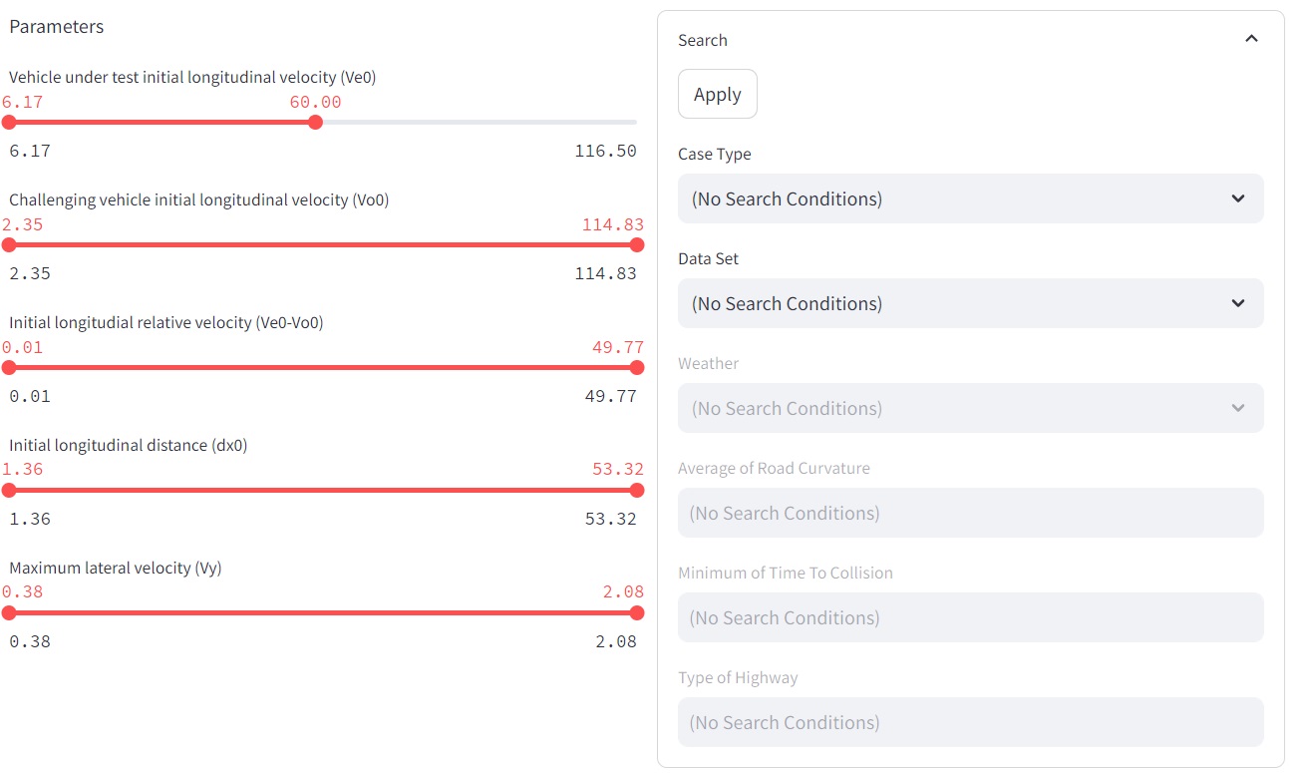Collapse the Search panel chevron
Viewport: 1289px width, 773px height.
[x=1251, y=39]
